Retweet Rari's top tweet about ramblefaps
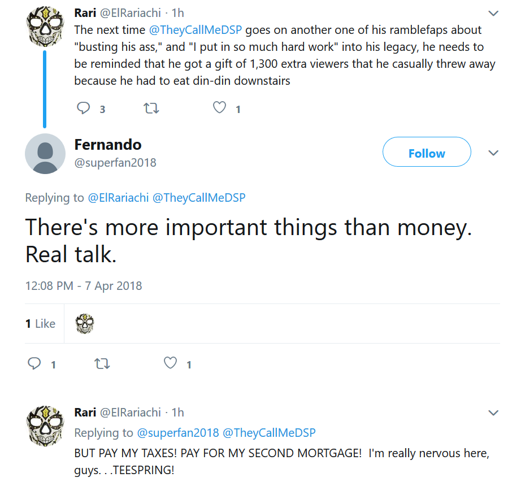Screen dimensions: 521x486 tap(151, 109)
